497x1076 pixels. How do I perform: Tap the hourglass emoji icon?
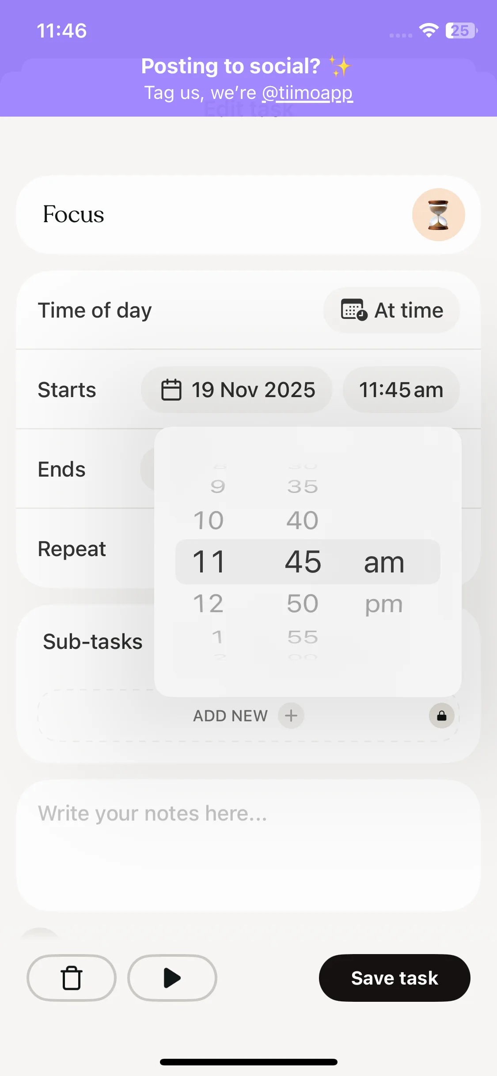438,215
